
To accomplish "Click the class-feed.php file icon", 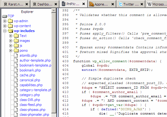I will click(16, 105).
